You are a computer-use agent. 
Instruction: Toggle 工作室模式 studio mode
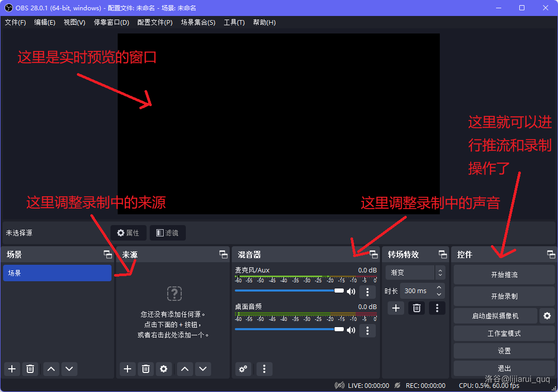coord(504,333)
